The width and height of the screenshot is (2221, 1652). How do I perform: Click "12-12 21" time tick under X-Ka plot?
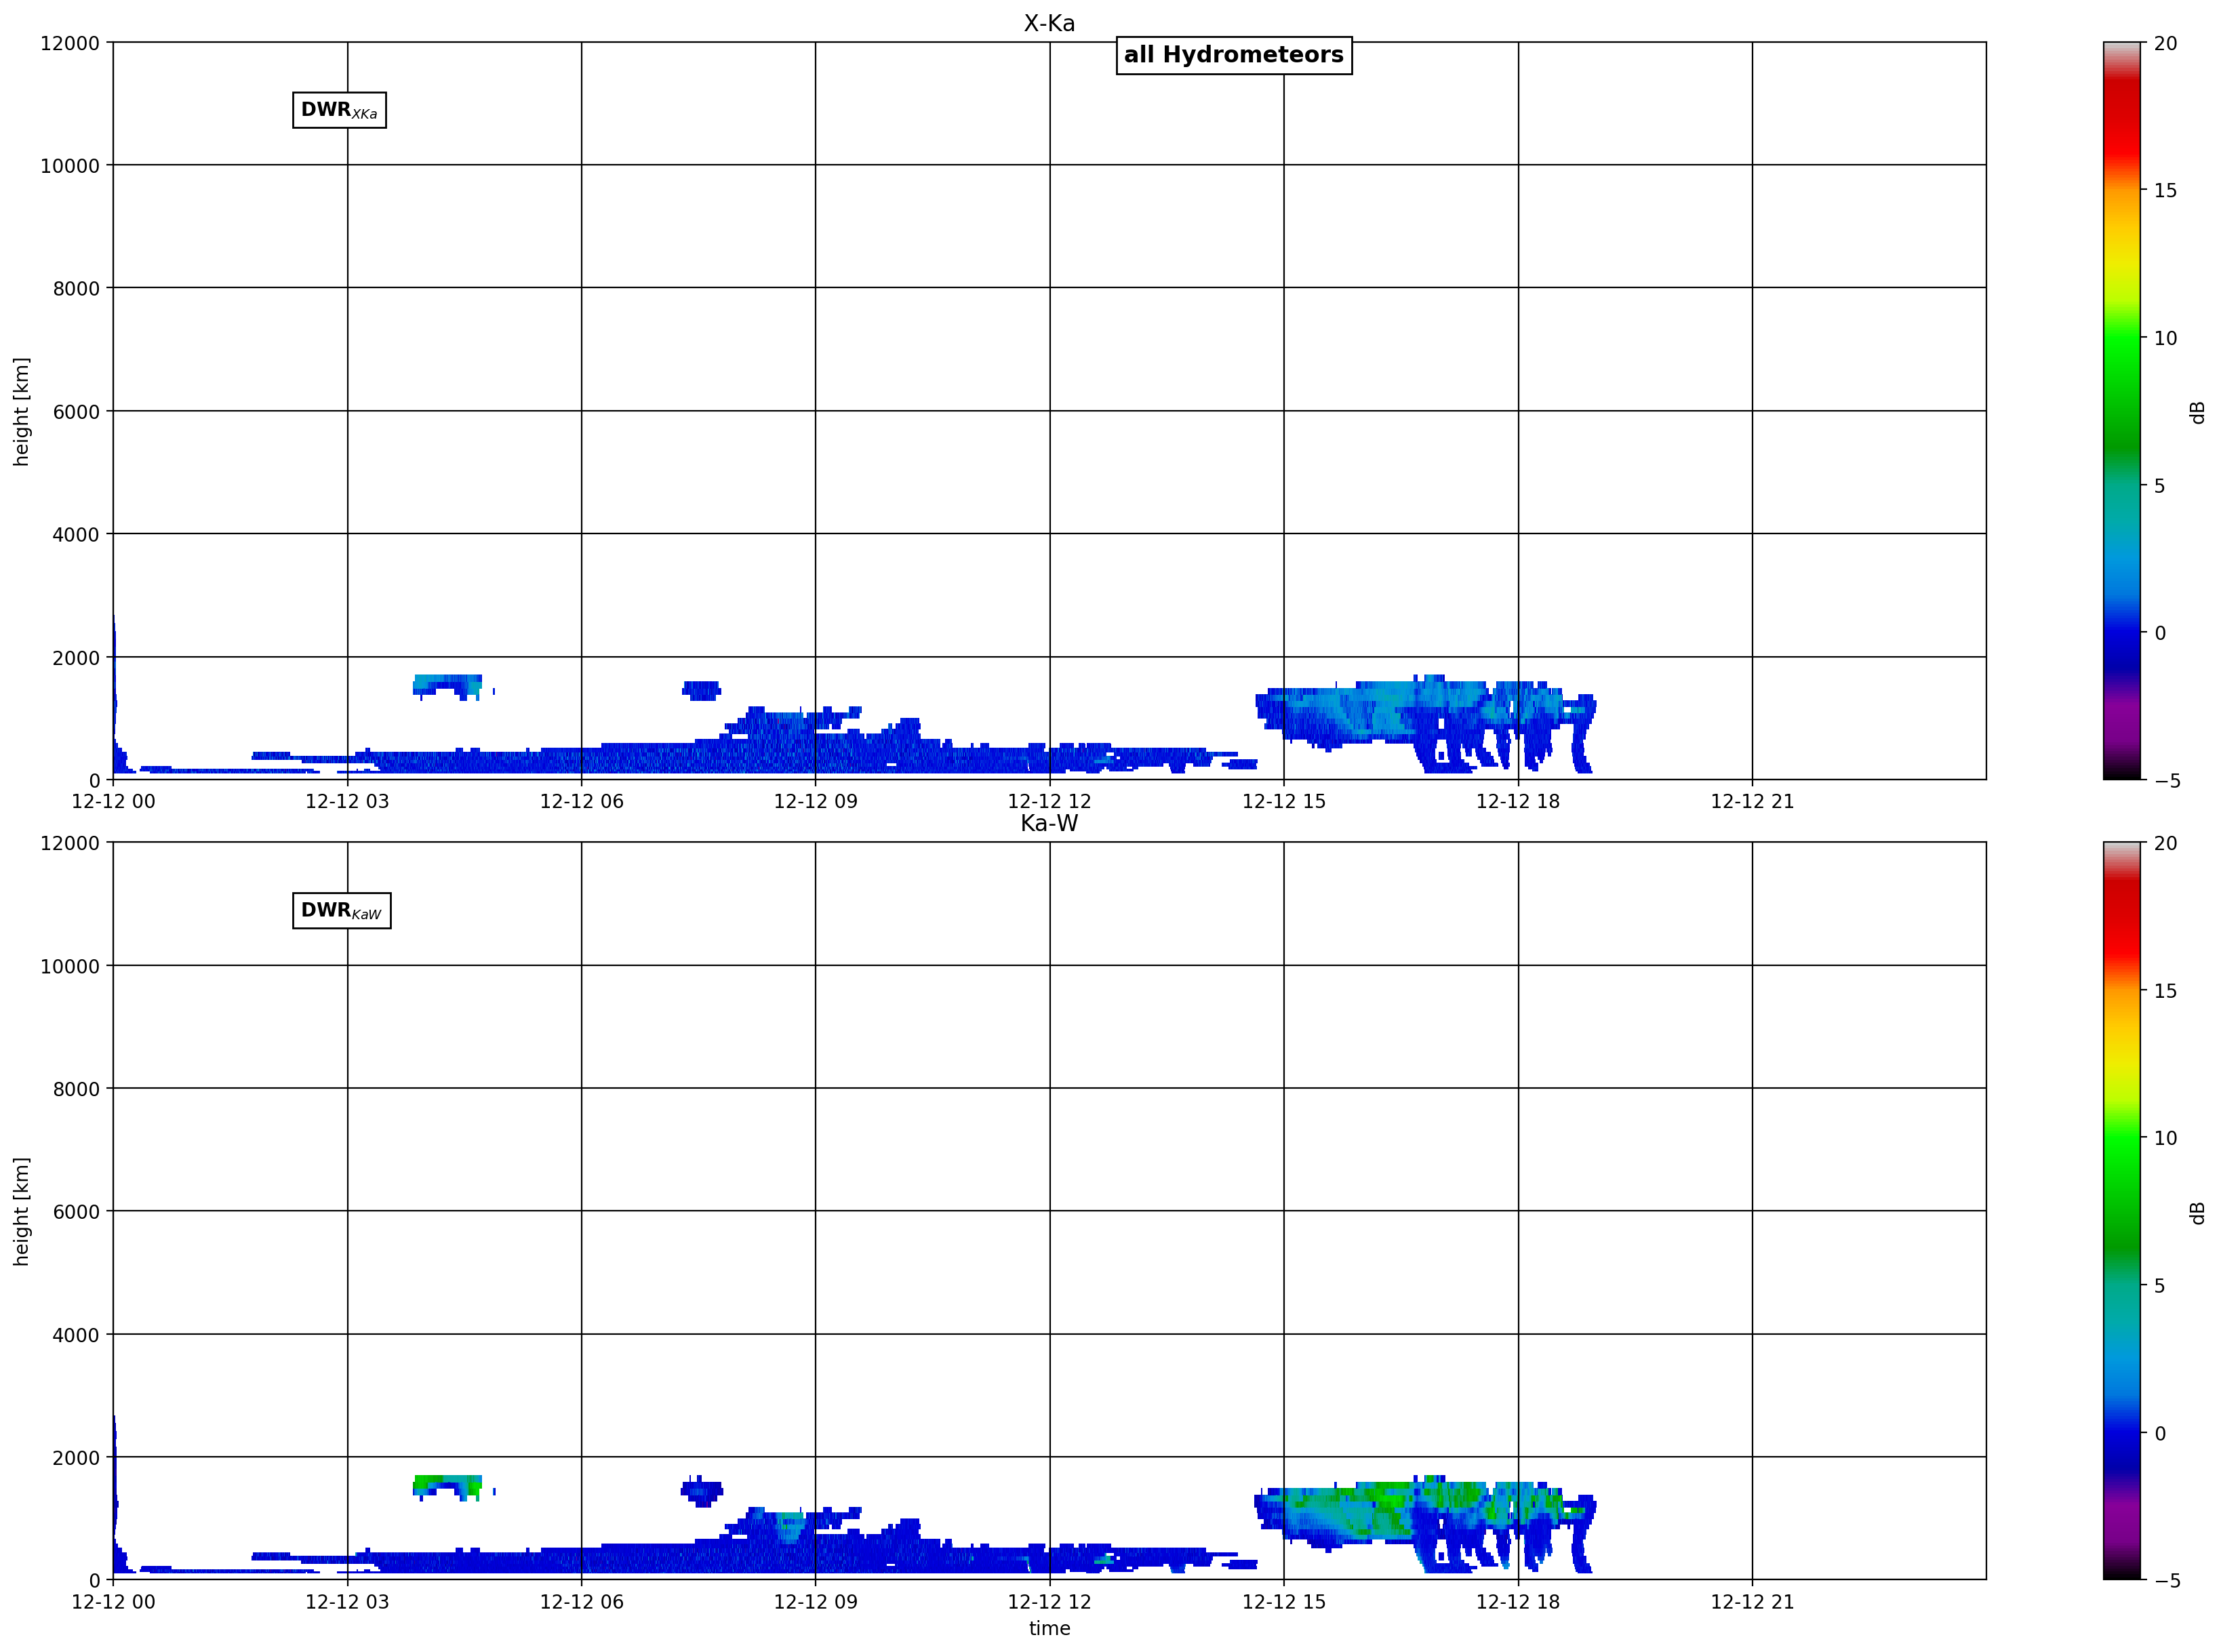1752,801
